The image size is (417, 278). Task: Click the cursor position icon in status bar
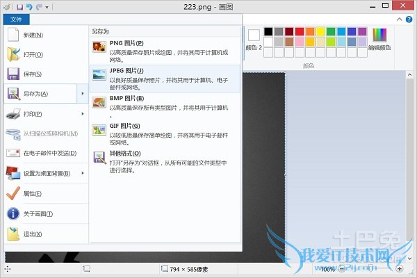point(8,269)
